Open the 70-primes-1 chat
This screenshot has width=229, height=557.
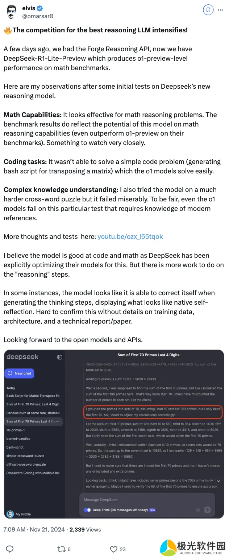(15, 430)
